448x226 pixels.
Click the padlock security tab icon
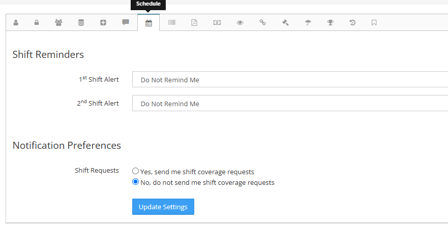coord(37,23)
